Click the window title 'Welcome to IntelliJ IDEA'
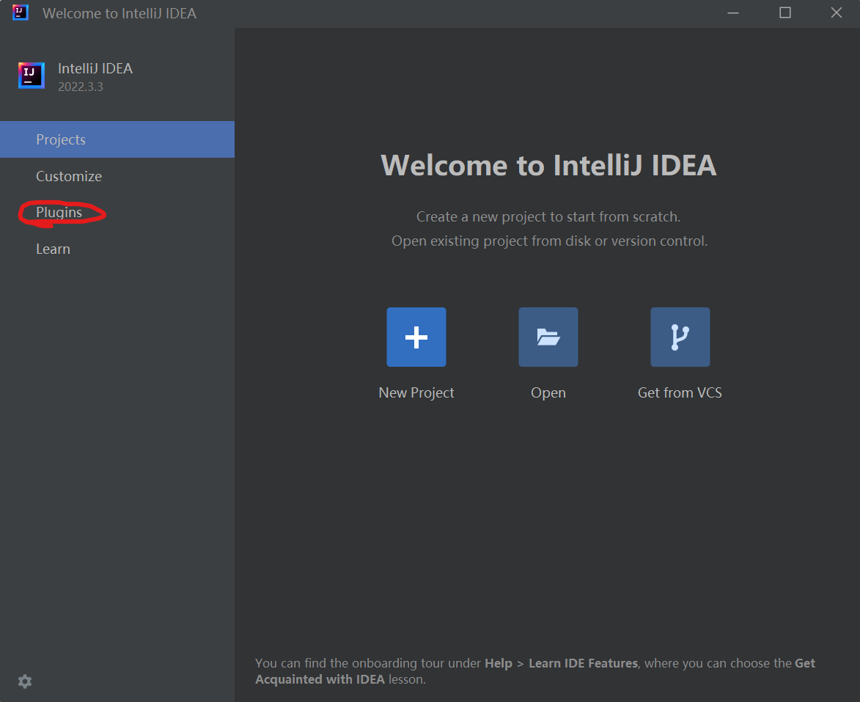This screenshot has height=702, width=860. tap(120, 13)
